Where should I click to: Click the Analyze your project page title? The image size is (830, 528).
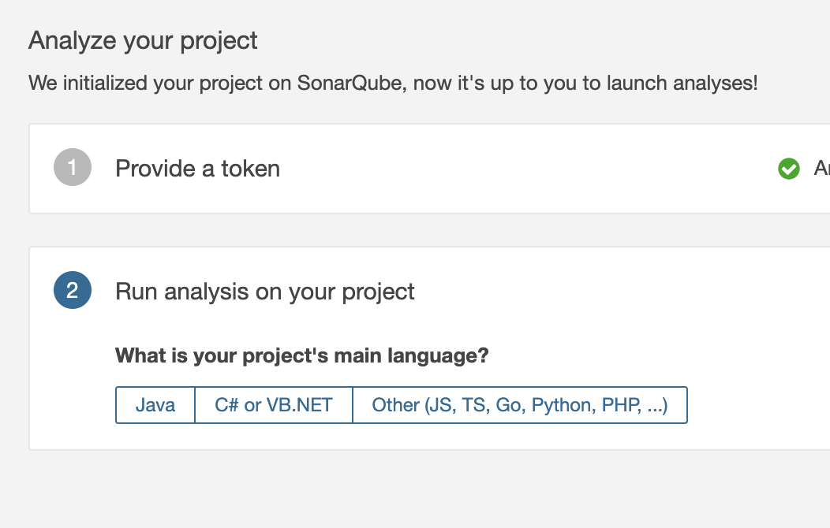click(x=143, y=40)
